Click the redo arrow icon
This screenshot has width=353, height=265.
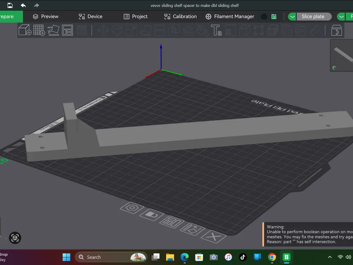[x=36, y=5]
